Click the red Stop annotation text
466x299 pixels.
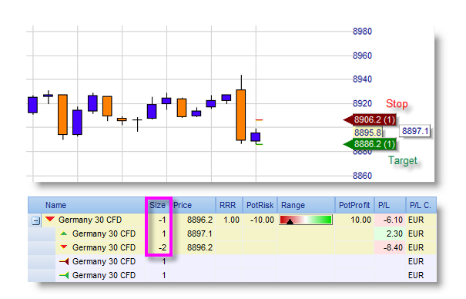[397, 104]
